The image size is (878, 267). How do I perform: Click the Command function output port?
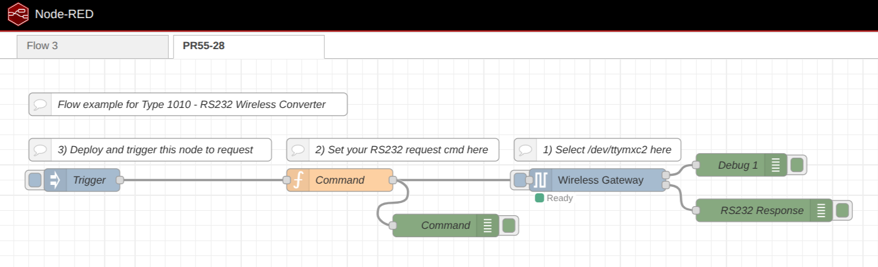(x=393, y=180)
